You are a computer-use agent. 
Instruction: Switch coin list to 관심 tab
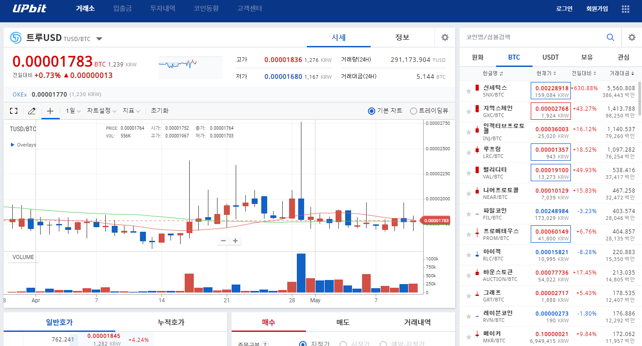pos(623,57)
